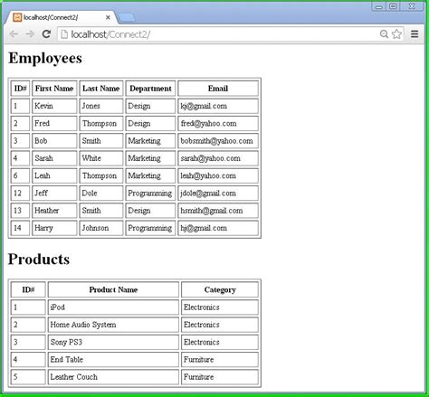Click the Kevin first name cell

click(x=54, y=106)
